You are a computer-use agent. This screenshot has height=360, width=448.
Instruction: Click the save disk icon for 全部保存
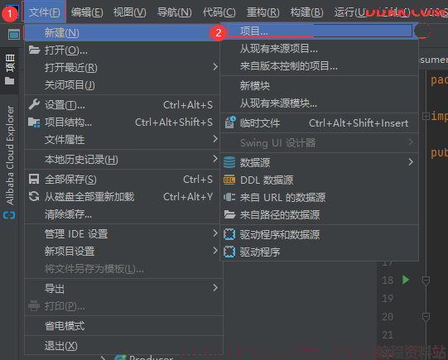point(34,180)
